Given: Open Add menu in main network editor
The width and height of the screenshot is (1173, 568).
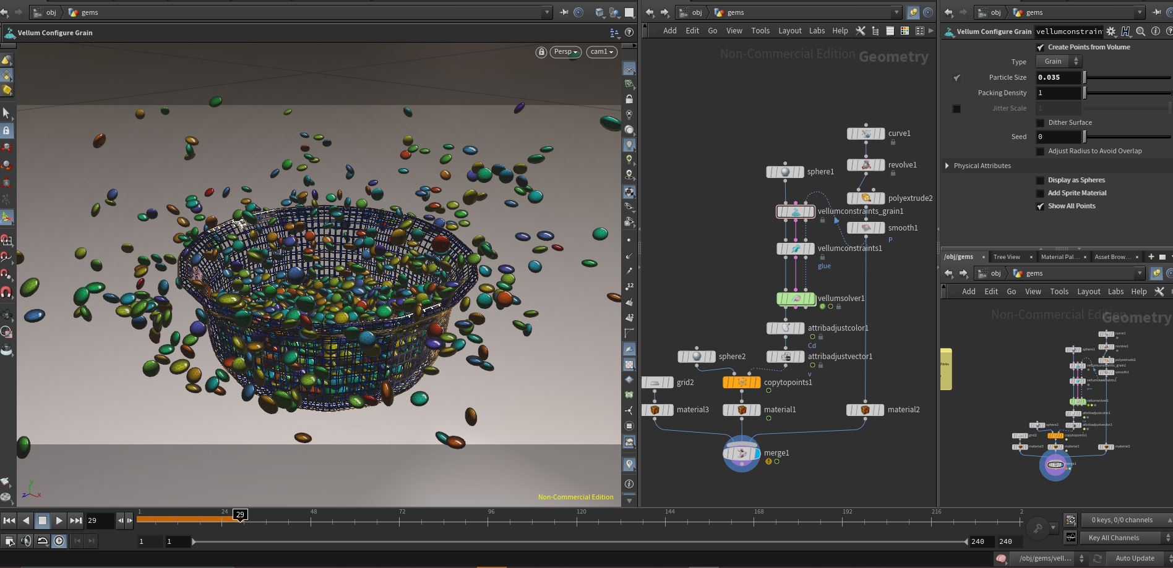Looking at the screenshot, I should tap(670, 31).
